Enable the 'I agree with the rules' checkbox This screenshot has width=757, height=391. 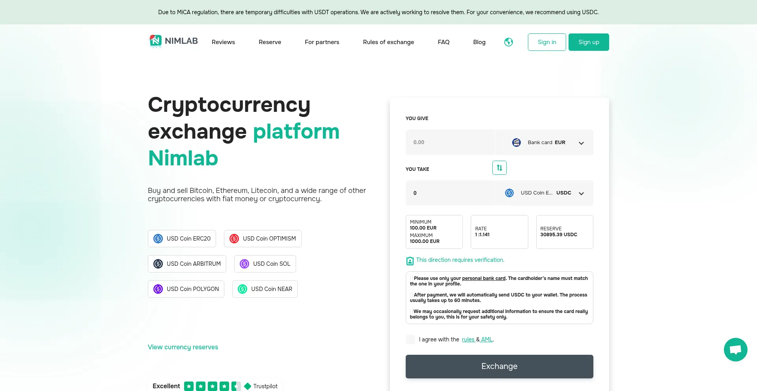[x=410, y=339]
